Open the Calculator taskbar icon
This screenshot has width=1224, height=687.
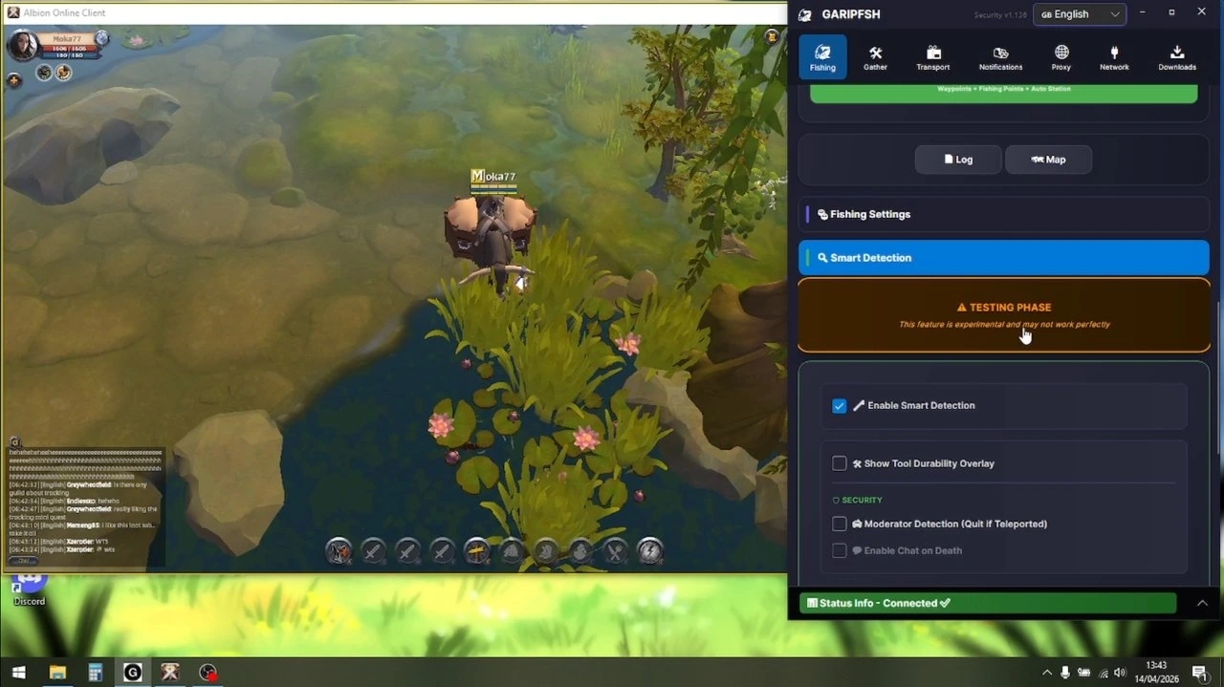coord(95,673)
